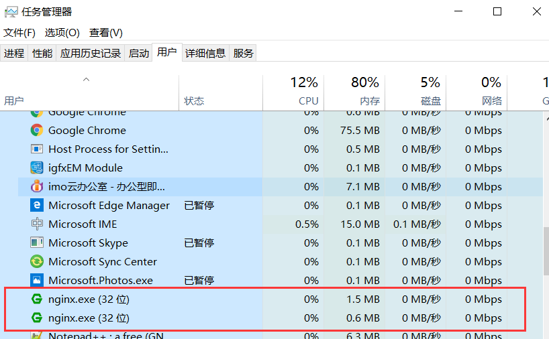Click the igfxEM Module icon
The image size is (549, 339).
click(37, 167)
